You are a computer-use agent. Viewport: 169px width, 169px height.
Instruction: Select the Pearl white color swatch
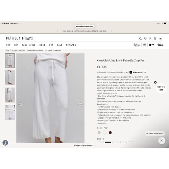pos(105,132)
